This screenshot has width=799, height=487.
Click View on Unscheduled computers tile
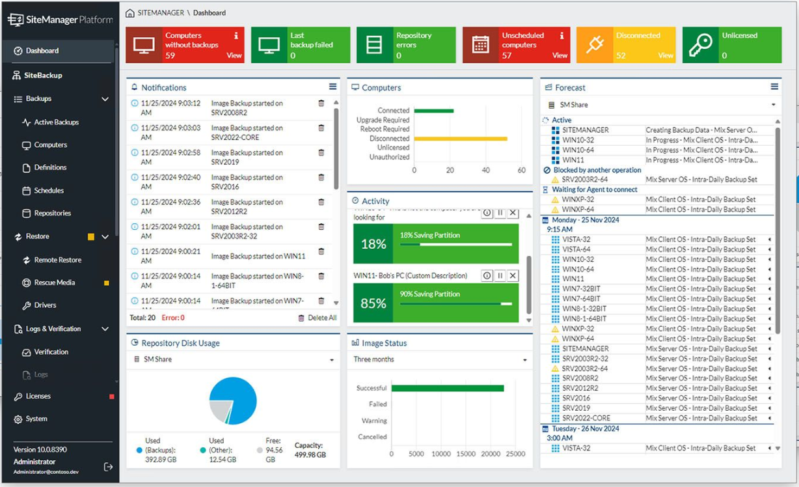point(560,55)
